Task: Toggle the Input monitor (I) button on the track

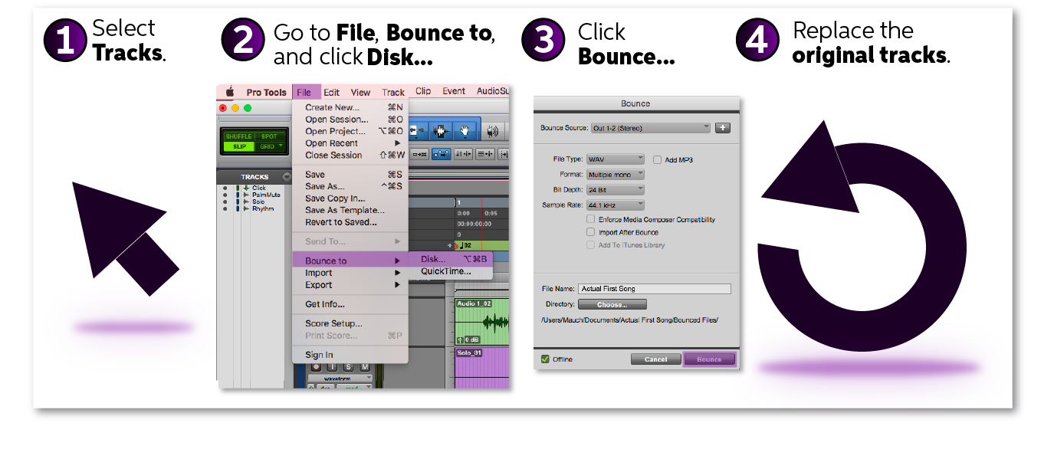Action: (x=333, y=367)
